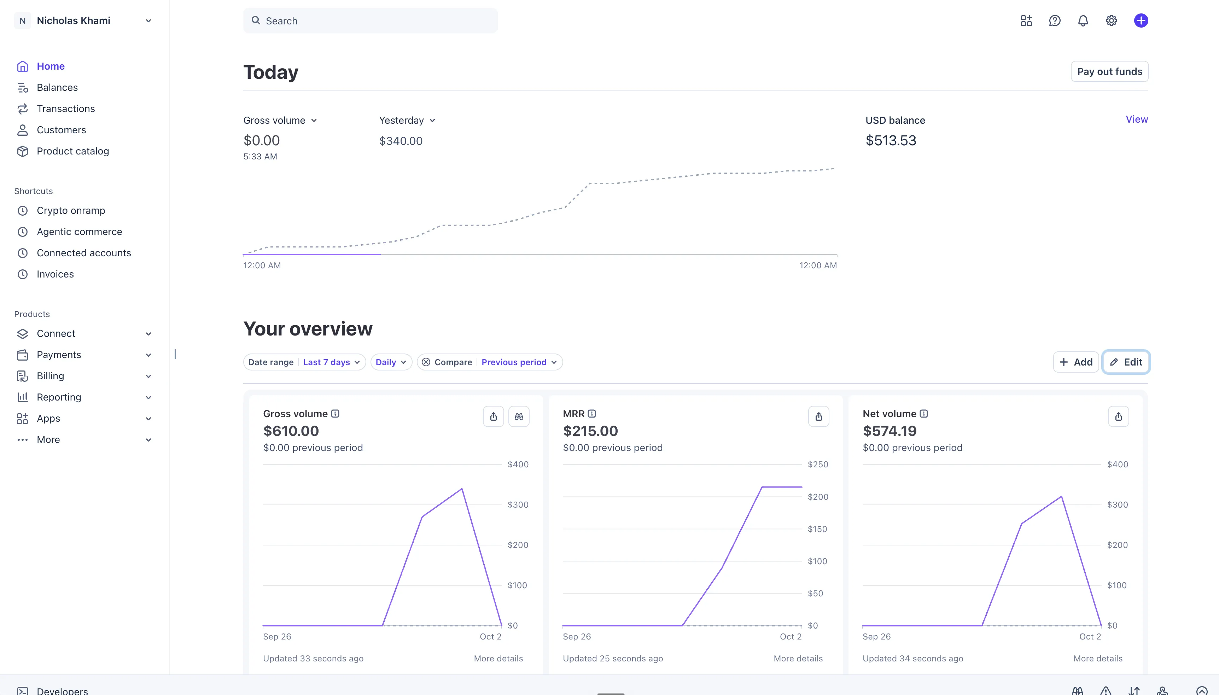Open Connected accounts shortcut
Viewport: 1219px width, 695px height.
(x=84, y=253)
